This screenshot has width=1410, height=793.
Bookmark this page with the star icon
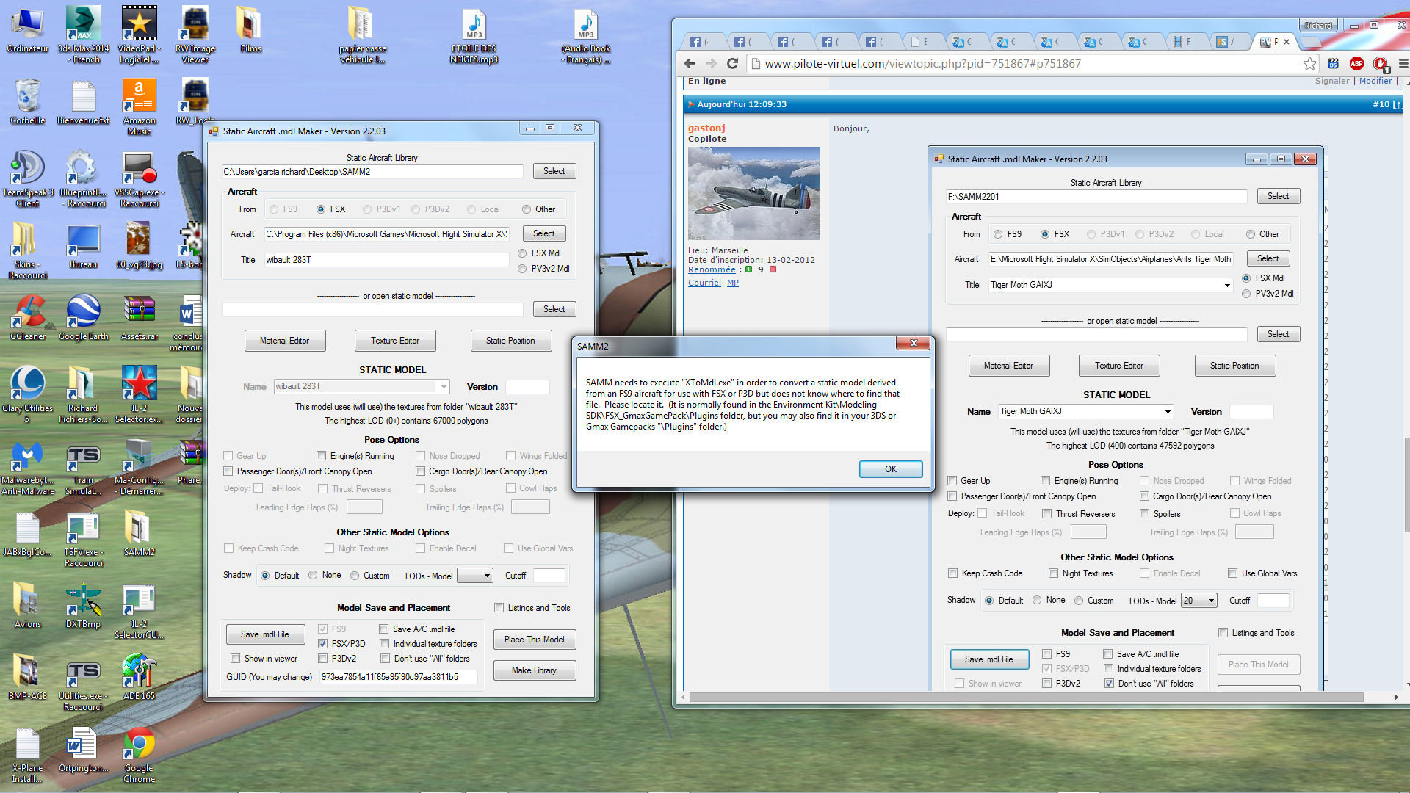coord(1309,63)
